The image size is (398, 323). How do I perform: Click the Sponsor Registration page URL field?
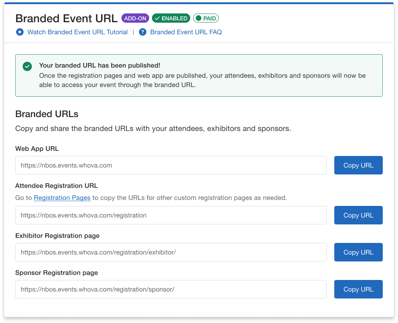click(171, 289)
